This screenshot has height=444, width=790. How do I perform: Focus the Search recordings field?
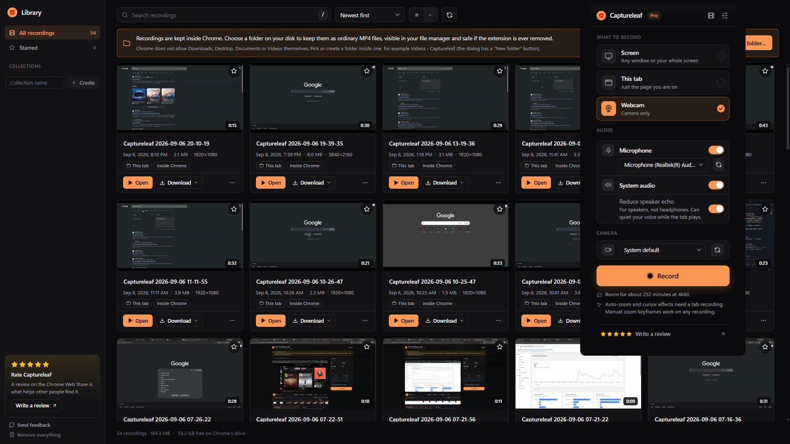223,15
